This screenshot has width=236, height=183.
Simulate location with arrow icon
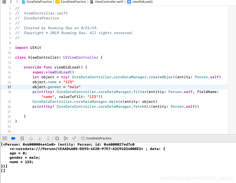(74, 138)
